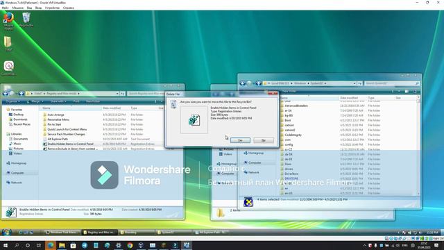Open help in System32 window toolbar
444x250 pixels.
(x=415, y=91)
